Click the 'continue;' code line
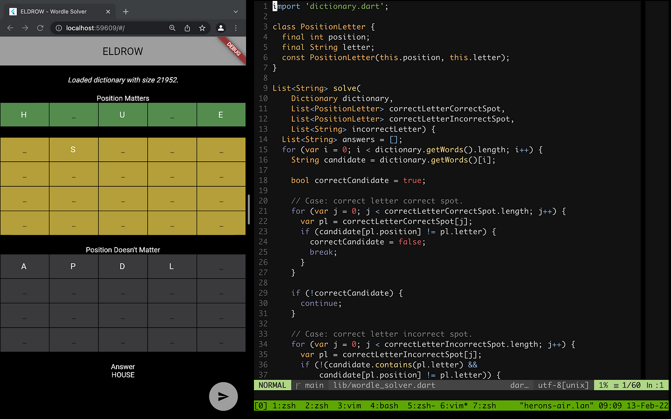671x419 pixels. pos(321,304)
